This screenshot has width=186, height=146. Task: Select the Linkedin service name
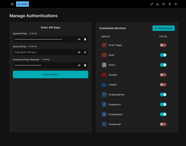pyautogui.click(x=113, y=85)
